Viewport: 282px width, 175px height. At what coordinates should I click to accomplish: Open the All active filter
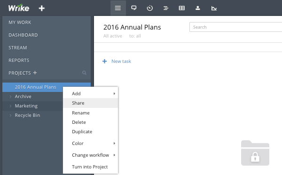click(113, 36)
